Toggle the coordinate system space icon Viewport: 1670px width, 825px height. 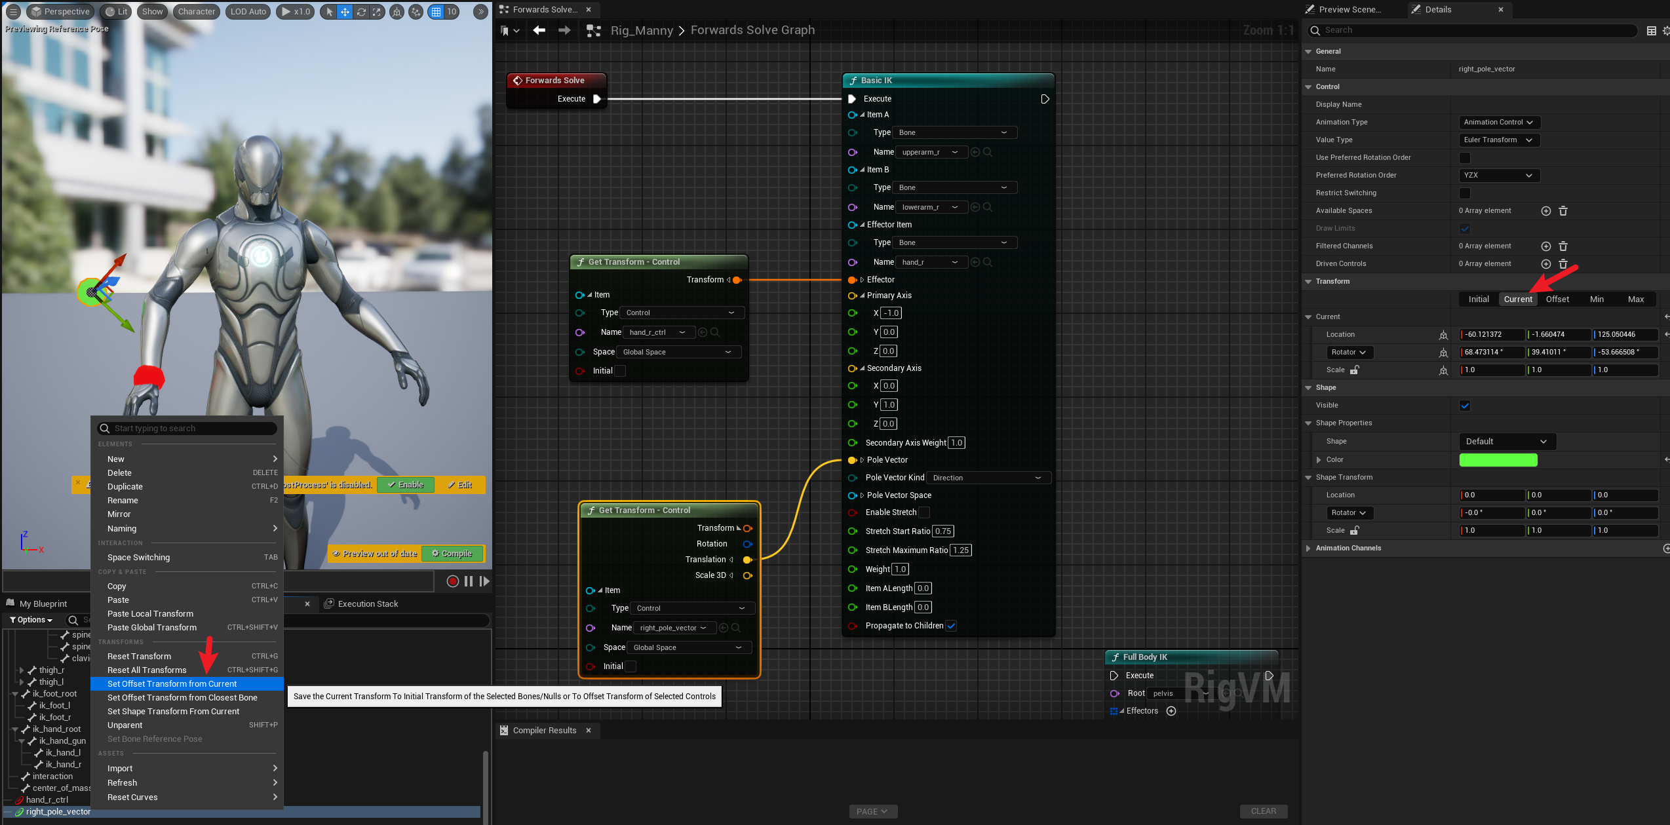tap(397, 12)
